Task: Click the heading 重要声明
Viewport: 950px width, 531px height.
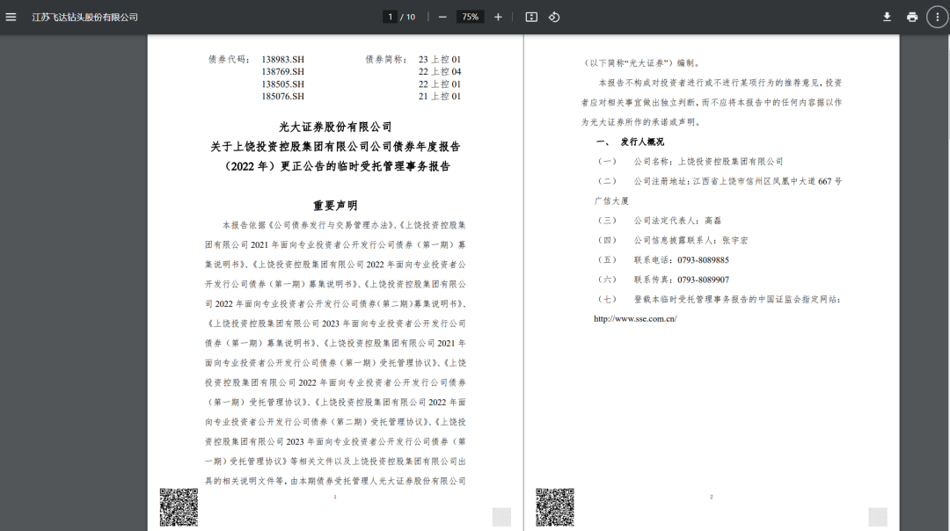Action: click(x=336, y=205)
